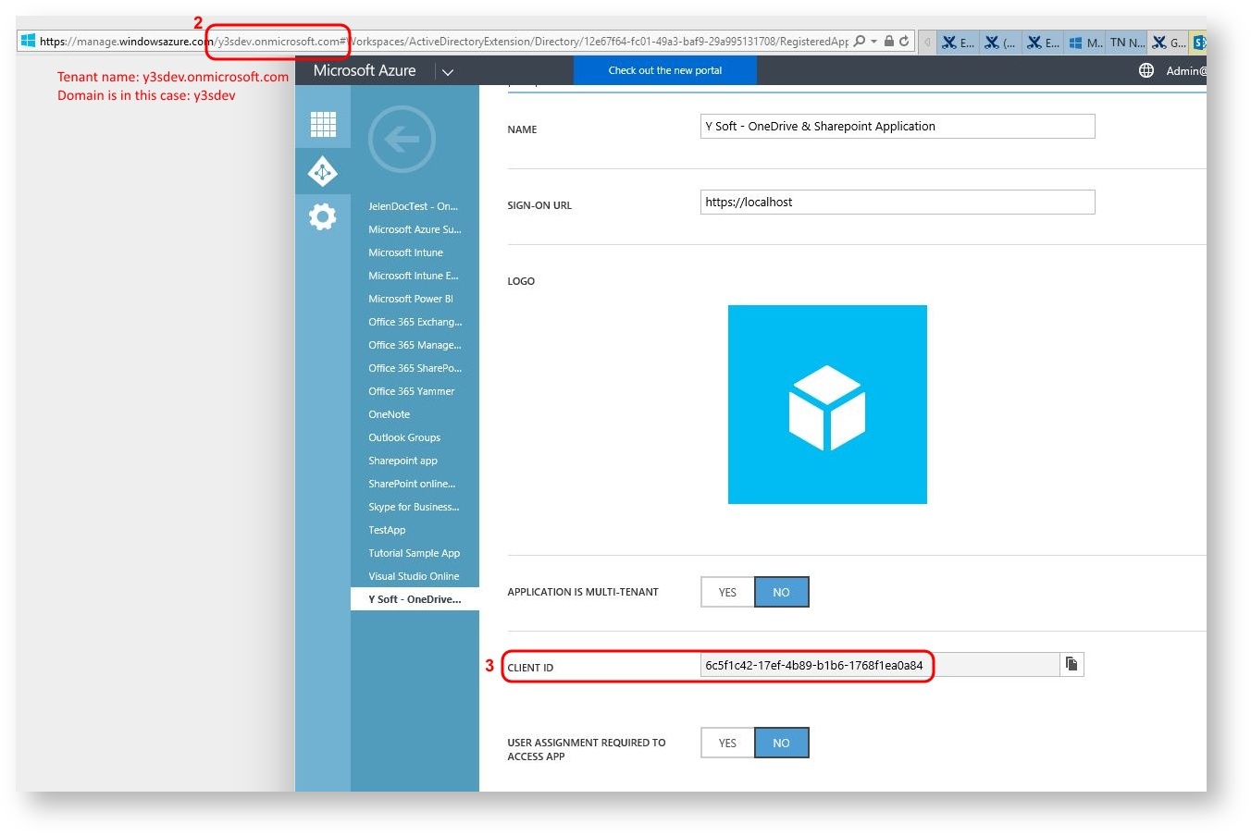The image size is (1251, 836).
Task: Switch to the TN N... browser tab
Action: click(1127, 42)
